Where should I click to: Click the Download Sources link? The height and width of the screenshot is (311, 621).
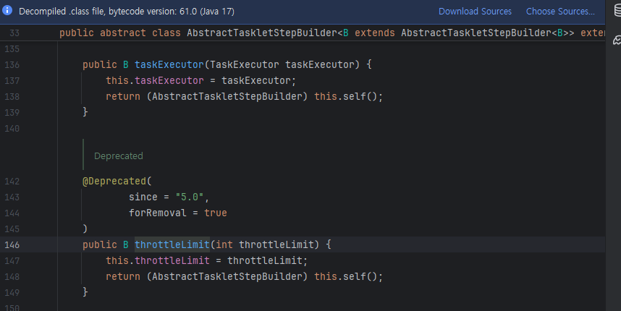tap(475, 12)
